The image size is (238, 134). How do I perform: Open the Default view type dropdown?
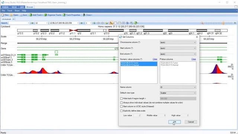[x=178, y=93]
